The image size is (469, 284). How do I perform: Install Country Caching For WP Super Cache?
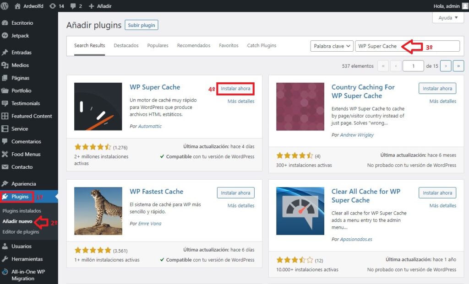click(x=437, y=88)
